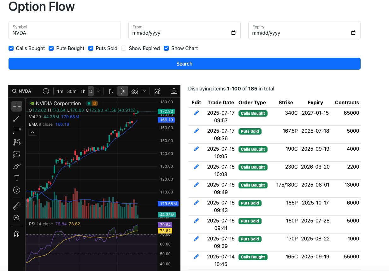Click the EMA 9 close legend

point(41,124)
